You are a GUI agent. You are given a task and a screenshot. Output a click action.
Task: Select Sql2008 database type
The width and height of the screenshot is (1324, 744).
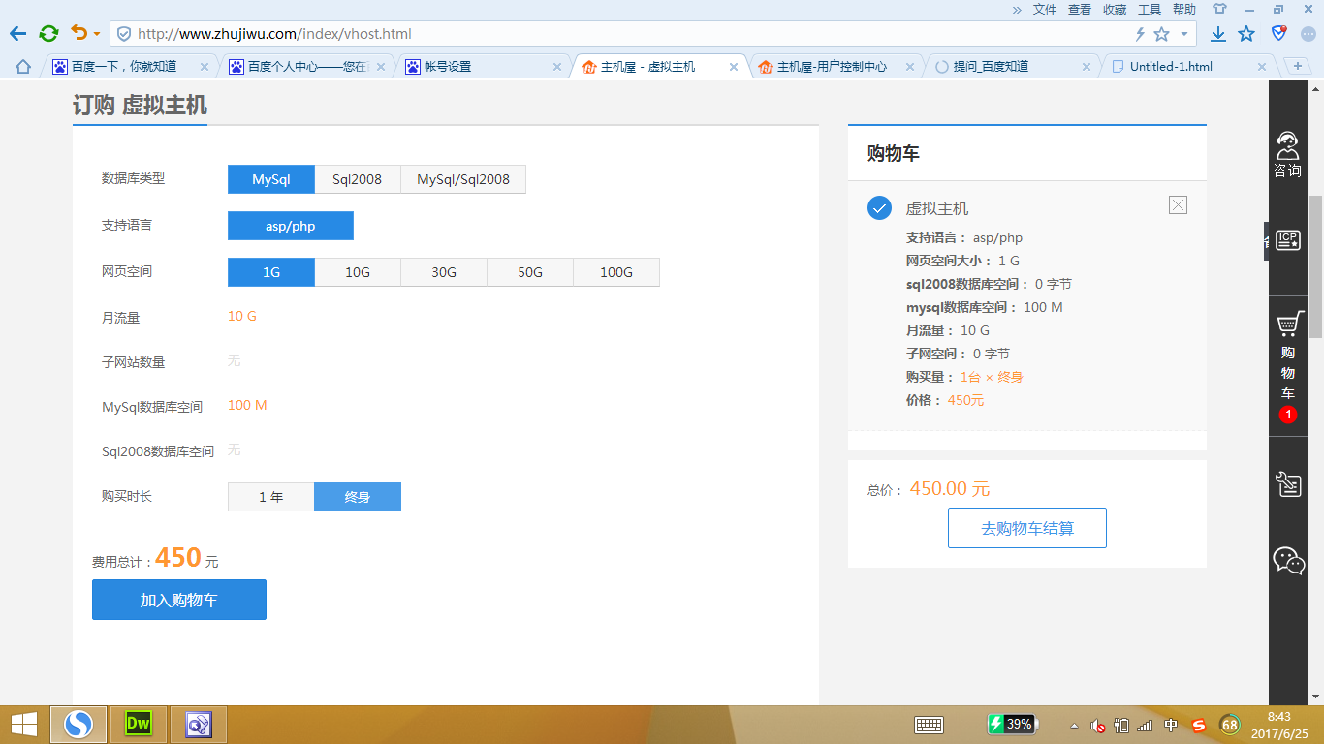358,179
